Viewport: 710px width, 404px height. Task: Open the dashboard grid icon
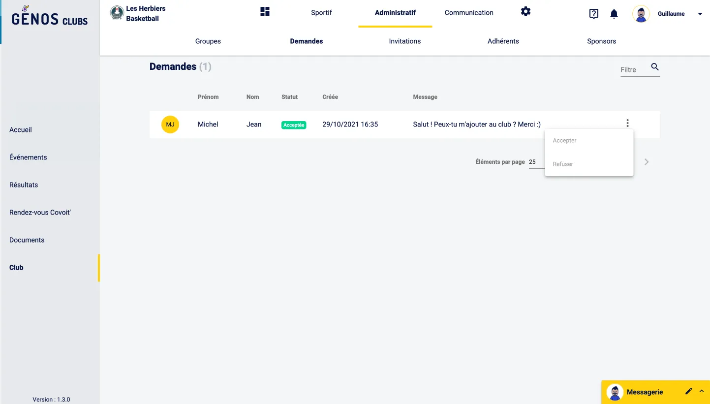point(265,12)
